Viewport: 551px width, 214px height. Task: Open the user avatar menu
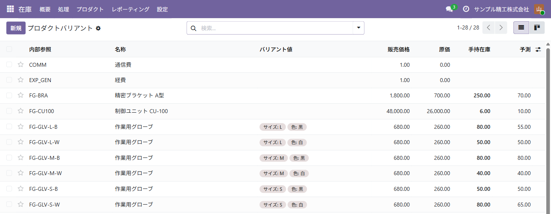(539, 9)
